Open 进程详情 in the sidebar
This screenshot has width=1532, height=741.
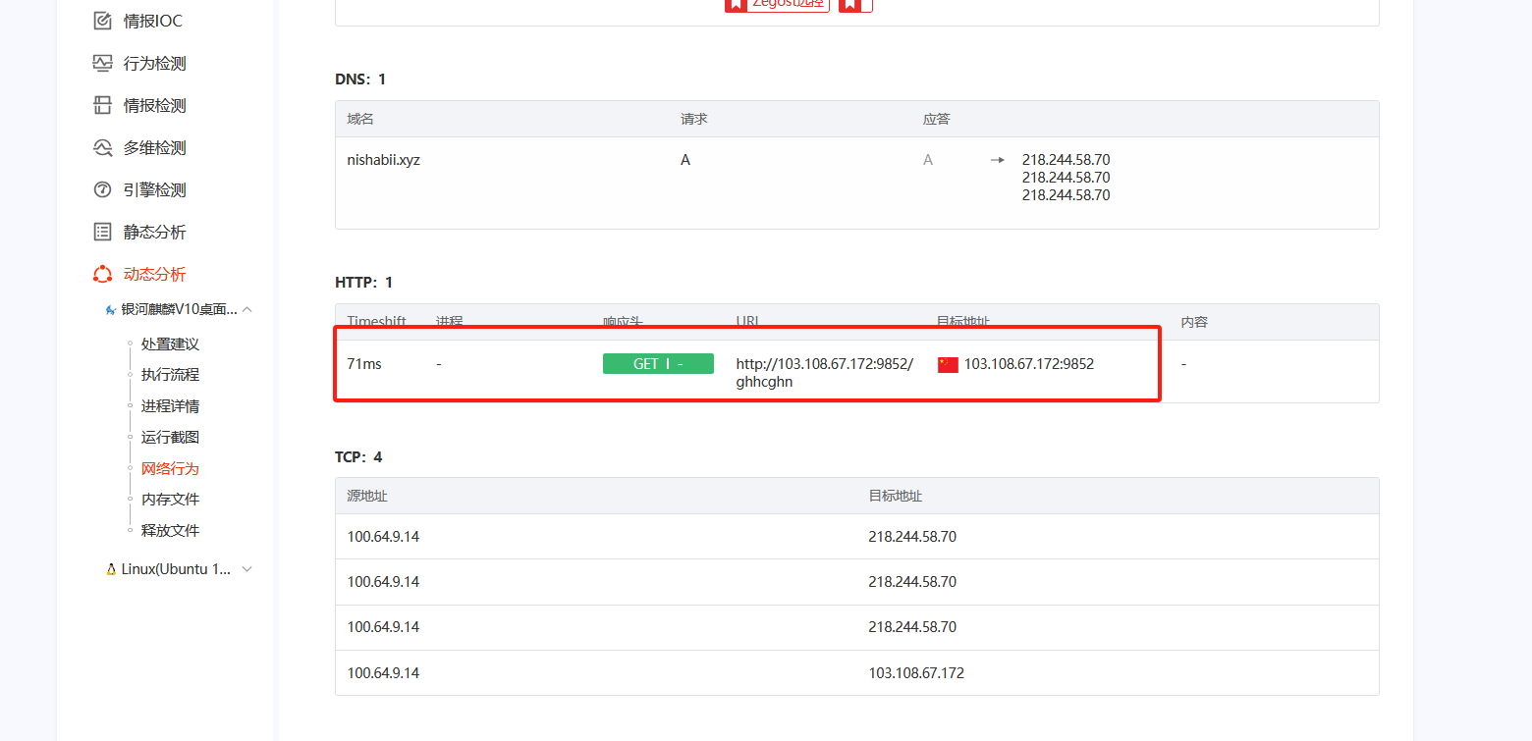(x=170, y=406)
